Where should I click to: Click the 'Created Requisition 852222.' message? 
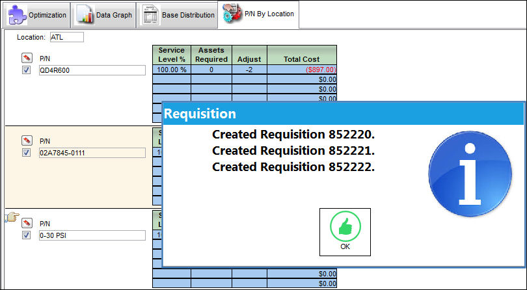point(293,166)
